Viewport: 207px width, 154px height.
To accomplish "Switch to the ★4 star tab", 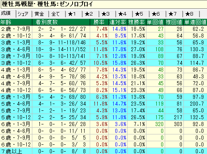I will click(x=124, y=14).
